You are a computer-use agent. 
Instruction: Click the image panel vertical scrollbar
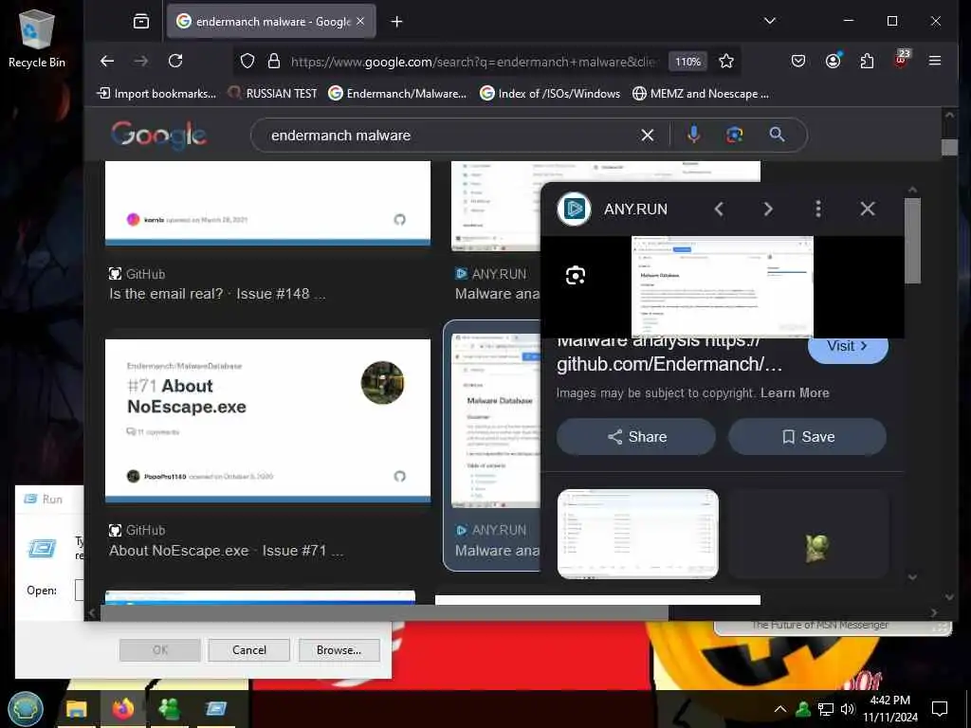click(x=912, y=241)
